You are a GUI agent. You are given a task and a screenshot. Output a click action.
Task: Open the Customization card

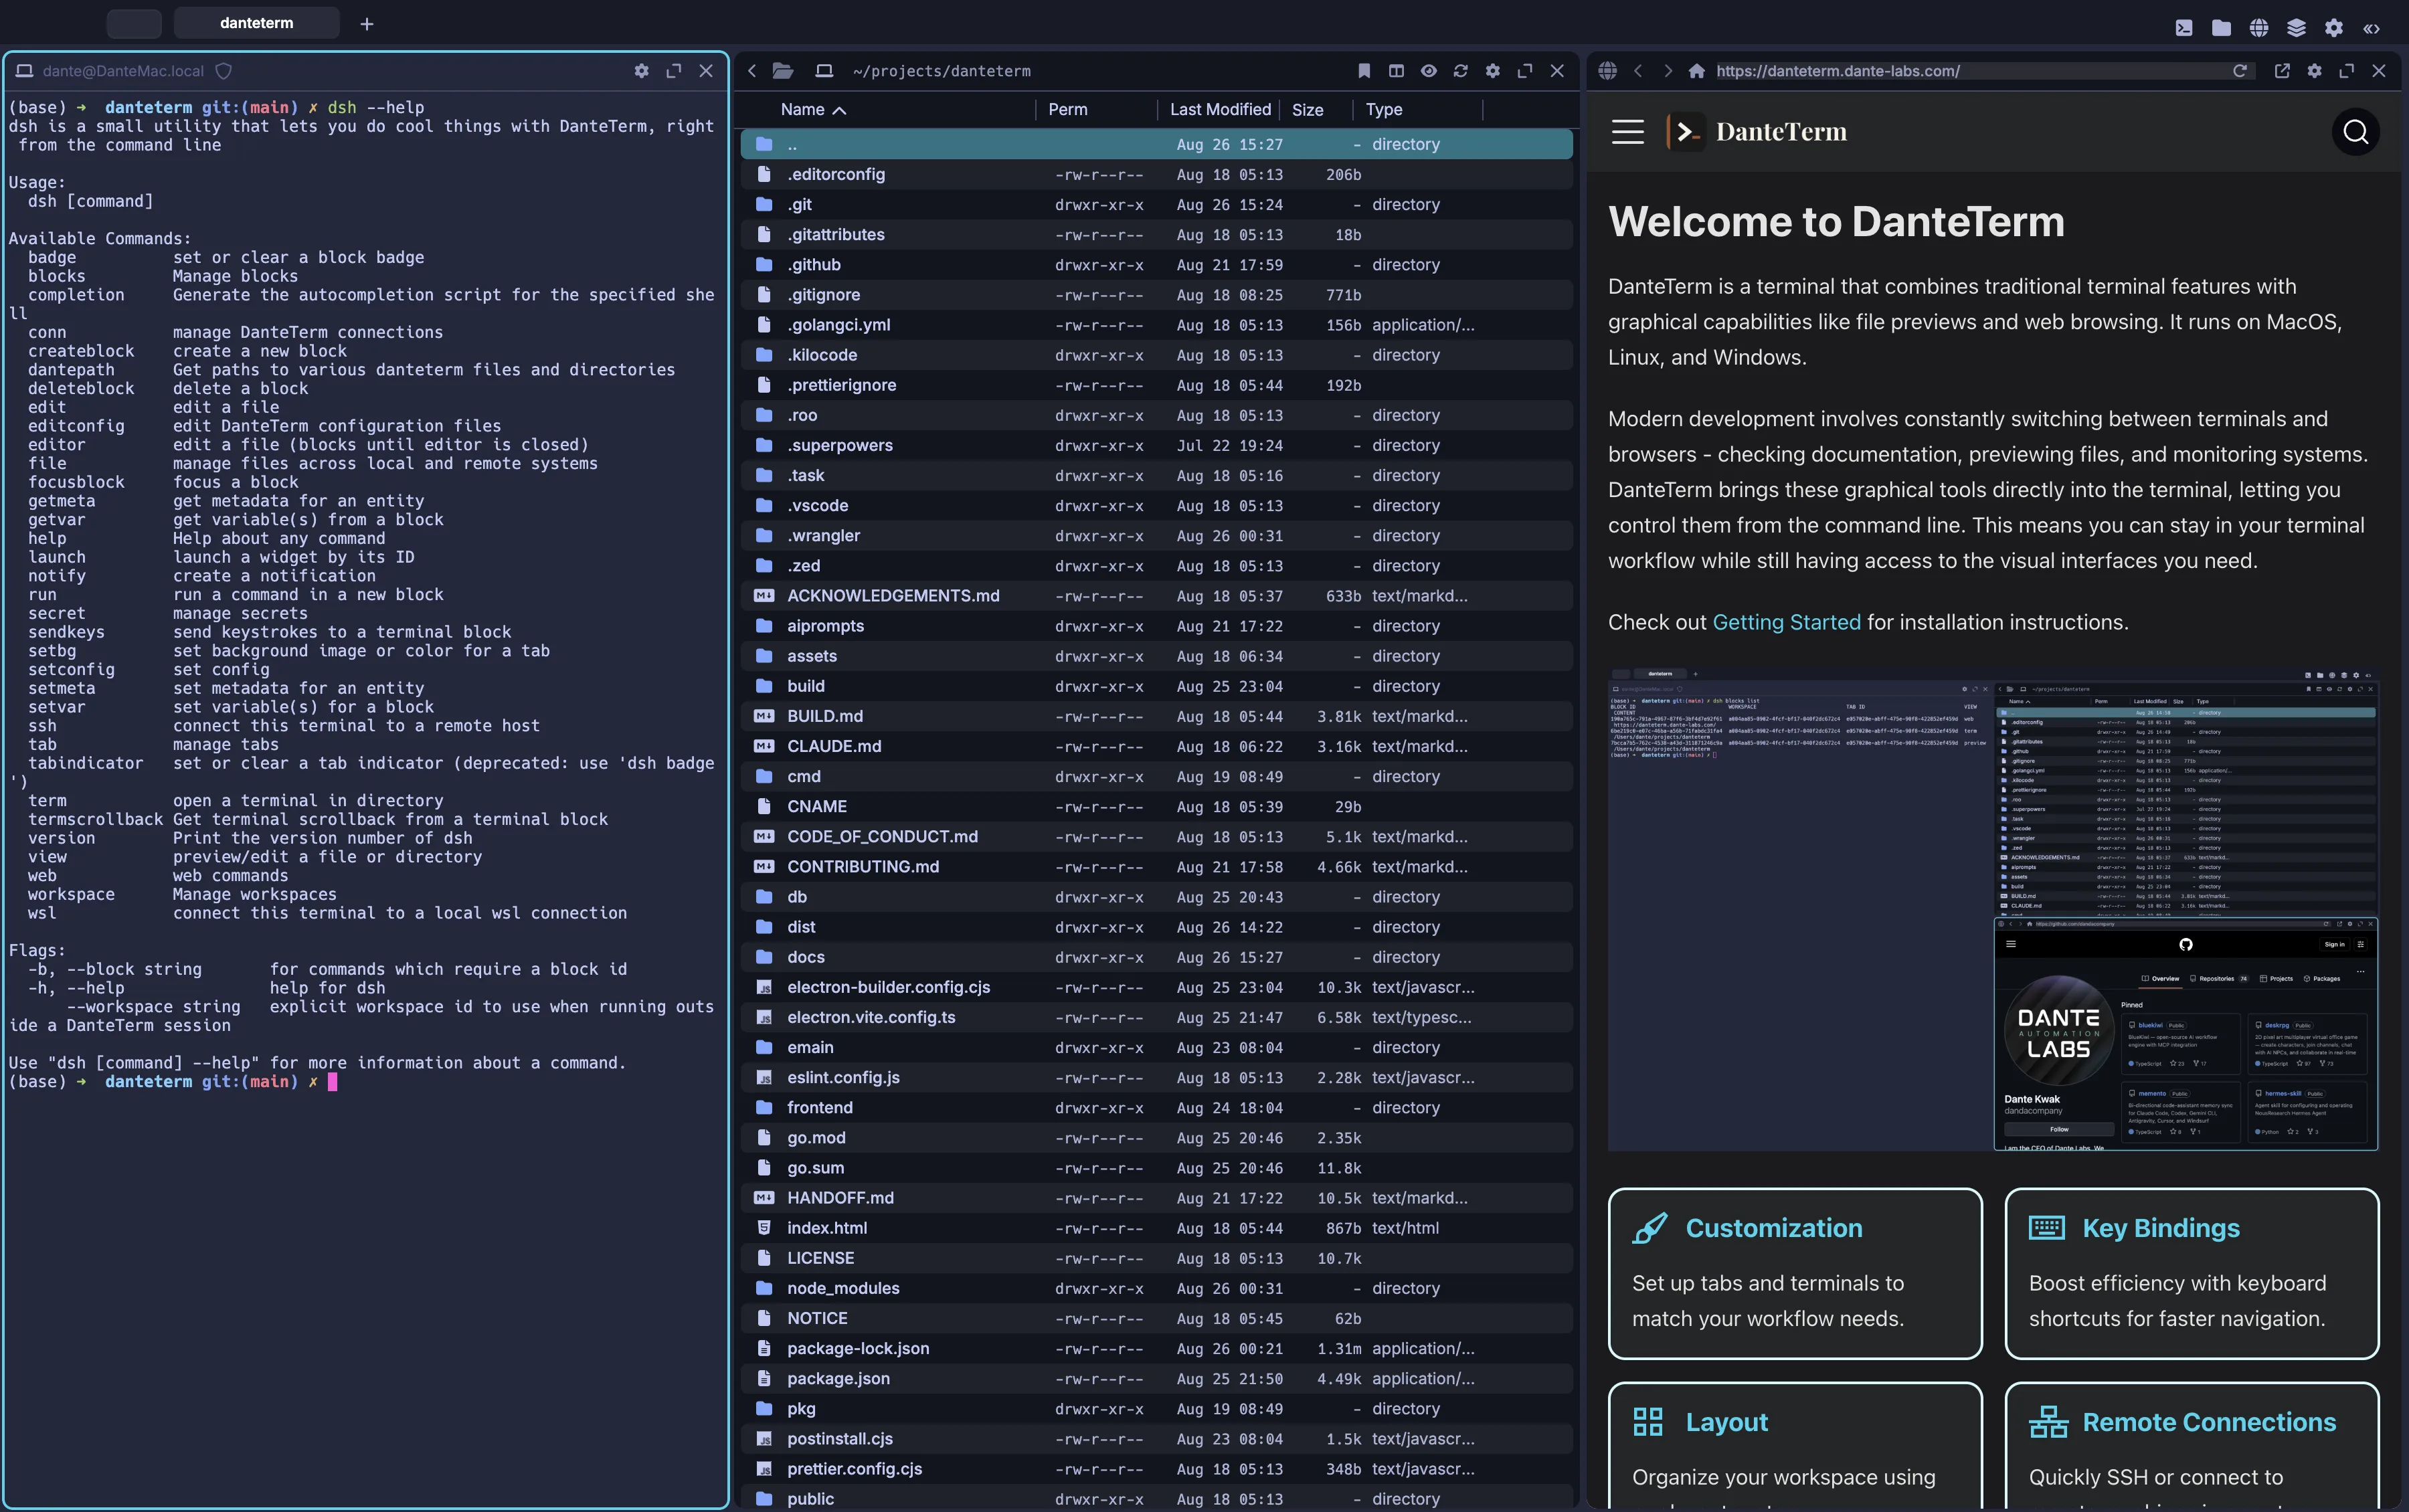(1795, 1273)
